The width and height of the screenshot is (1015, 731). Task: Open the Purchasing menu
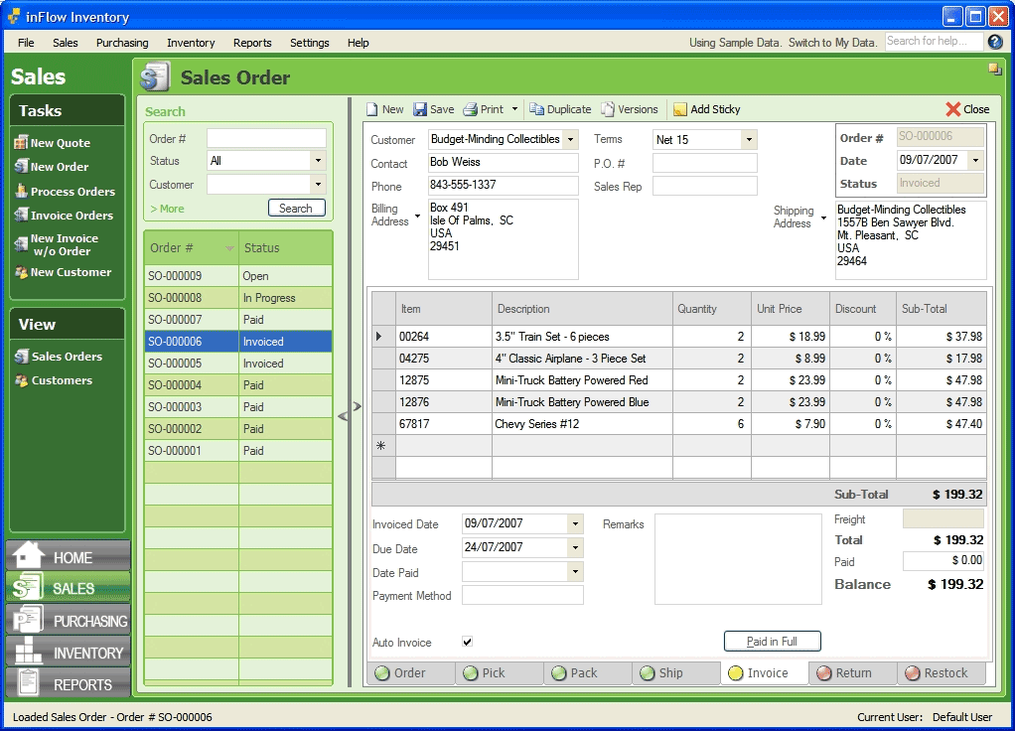click(122, 43)
